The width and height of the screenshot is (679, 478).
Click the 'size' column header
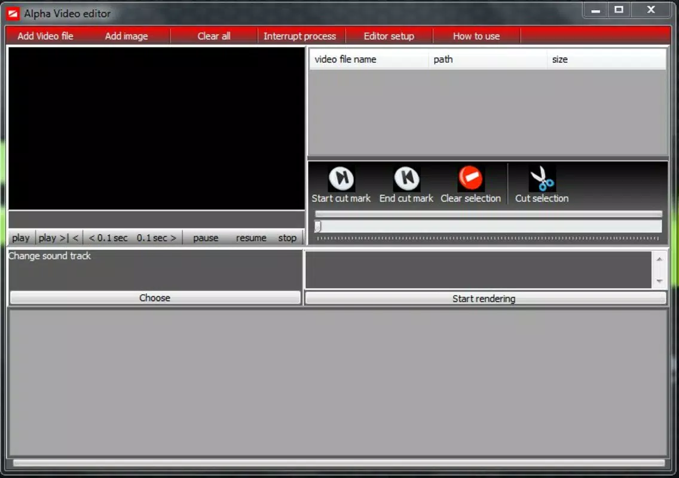606,59
